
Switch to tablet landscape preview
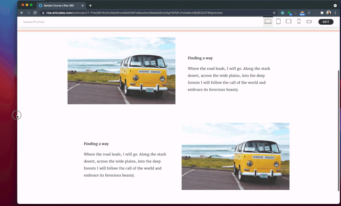288,22
